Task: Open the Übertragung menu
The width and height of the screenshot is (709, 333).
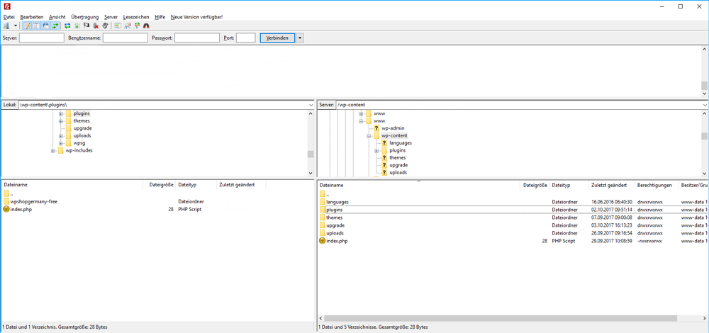Action: pos(84,17)
